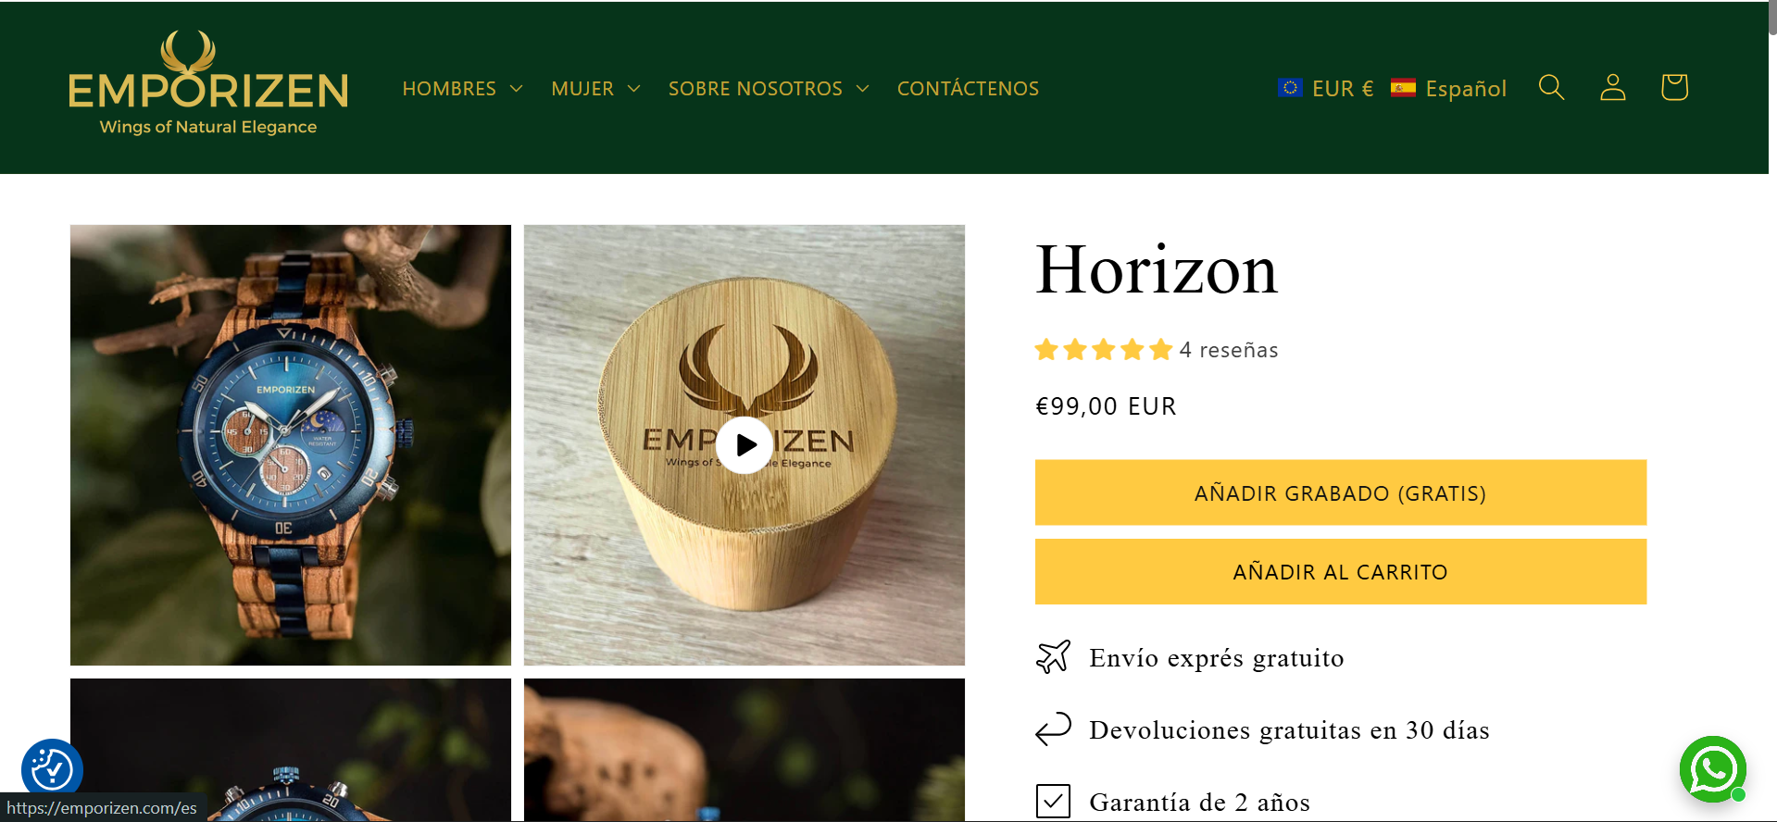Open the search magnifier icon
The height and width of the screenshot is (822, 1777).
(1551, 88)
